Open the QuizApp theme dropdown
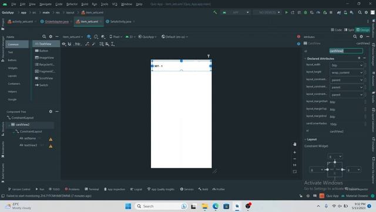The width and height of the screenshot is (376, 212). [x=147, y=37]
